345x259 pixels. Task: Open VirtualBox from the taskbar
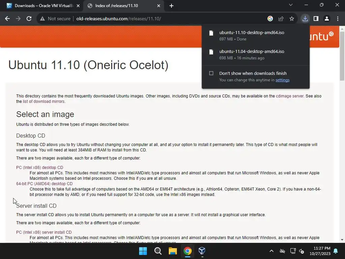pos(202,251)
